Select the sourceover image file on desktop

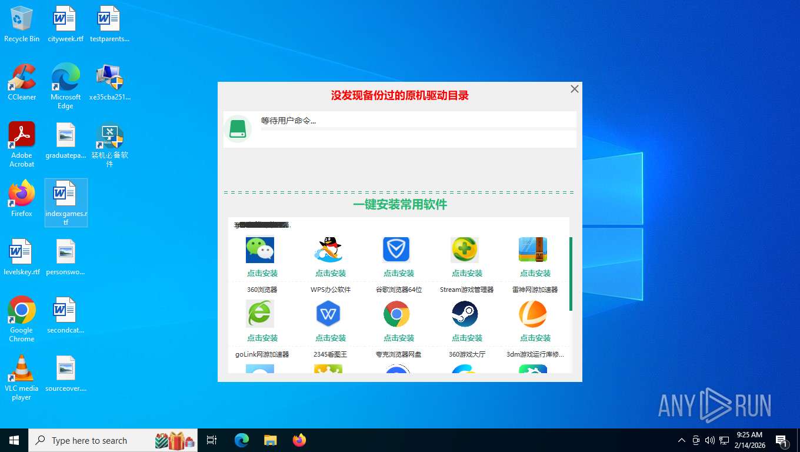coord(65,374)
